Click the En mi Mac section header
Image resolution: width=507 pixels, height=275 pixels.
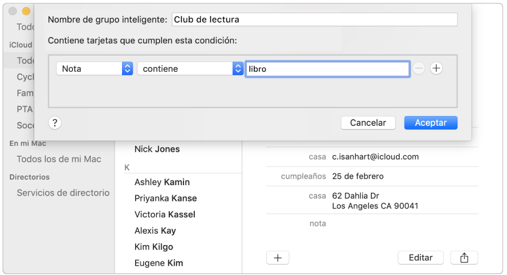coord(28,143)
